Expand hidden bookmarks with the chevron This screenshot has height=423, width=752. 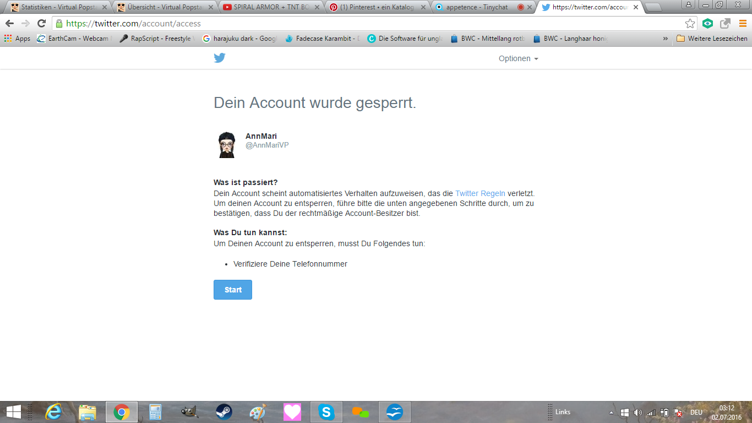pyautogui.click(x=665, y=39)
